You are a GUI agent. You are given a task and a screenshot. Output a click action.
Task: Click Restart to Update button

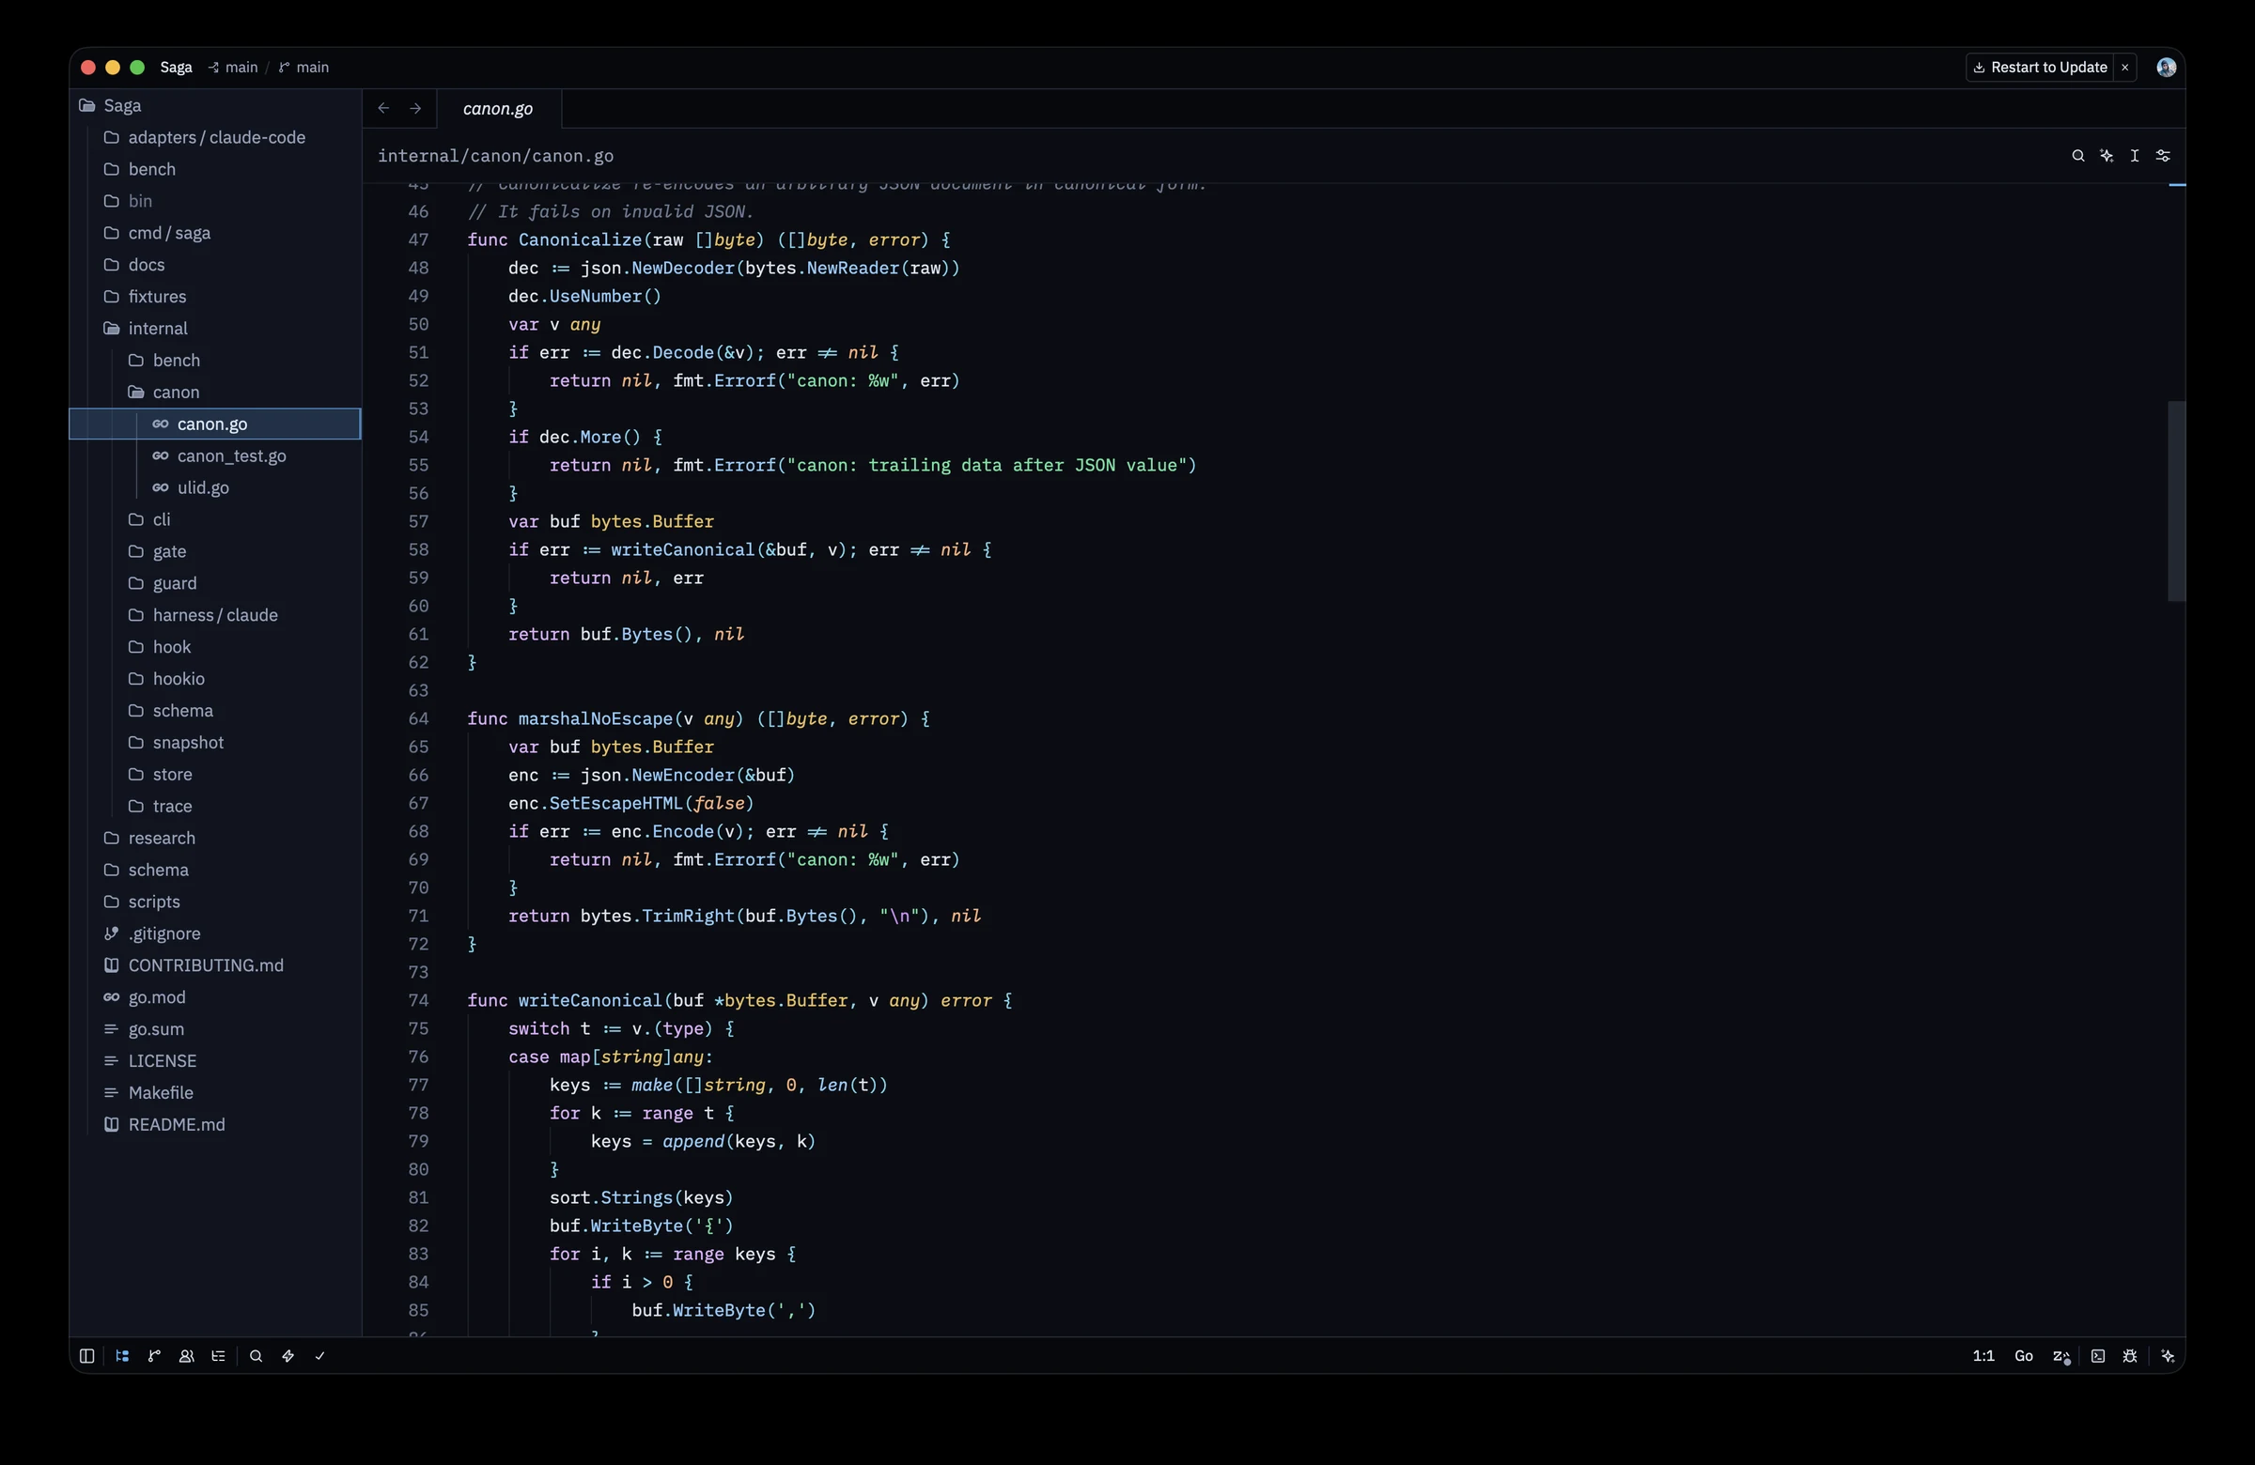[x=2040, y=68]
